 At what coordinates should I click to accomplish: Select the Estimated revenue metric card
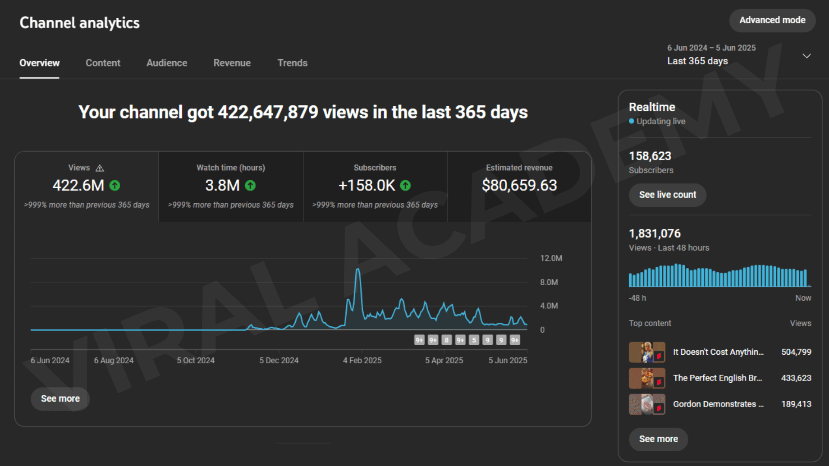(x=519, y=186)
